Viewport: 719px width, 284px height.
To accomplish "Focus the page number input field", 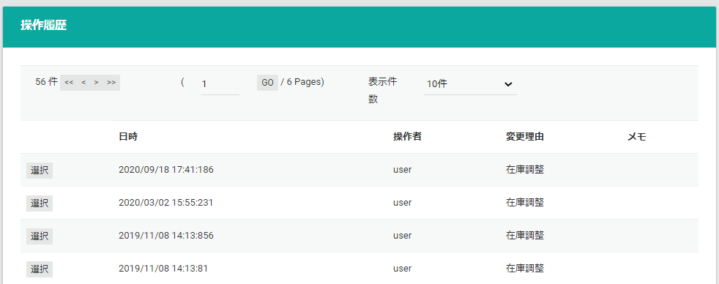I will coord(220,84).
